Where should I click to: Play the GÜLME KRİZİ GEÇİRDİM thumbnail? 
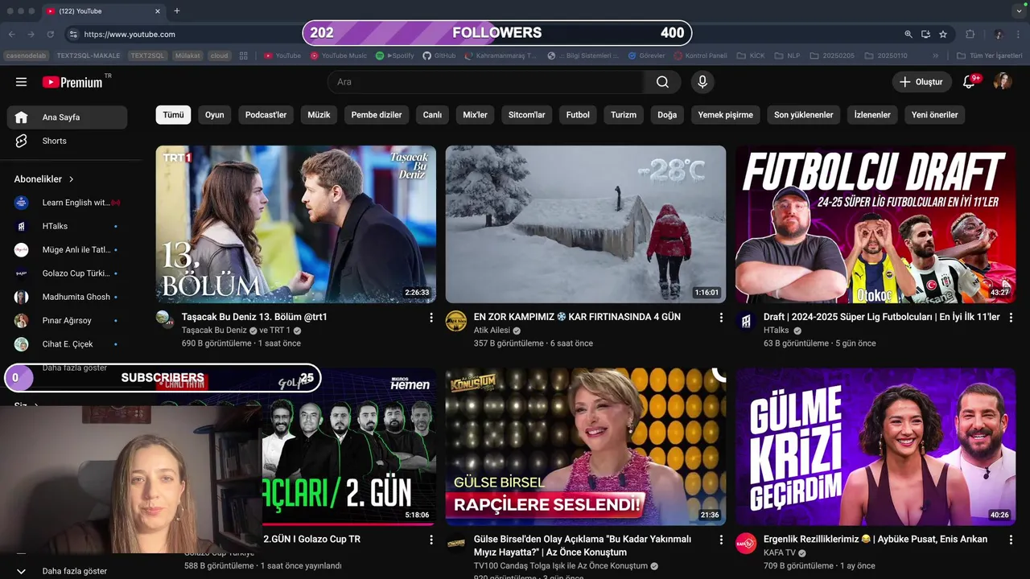pos(875,447)
